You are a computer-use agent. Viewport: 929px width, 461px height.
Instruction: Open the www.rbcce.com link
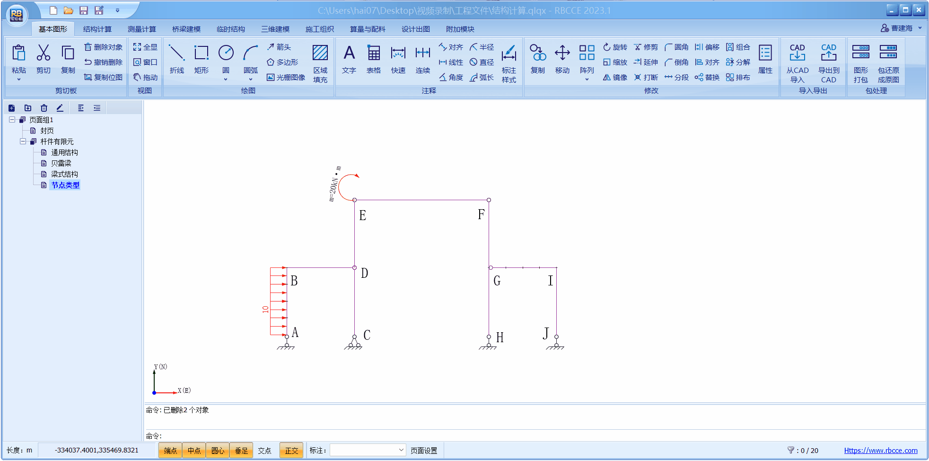(x=880, y=450)
